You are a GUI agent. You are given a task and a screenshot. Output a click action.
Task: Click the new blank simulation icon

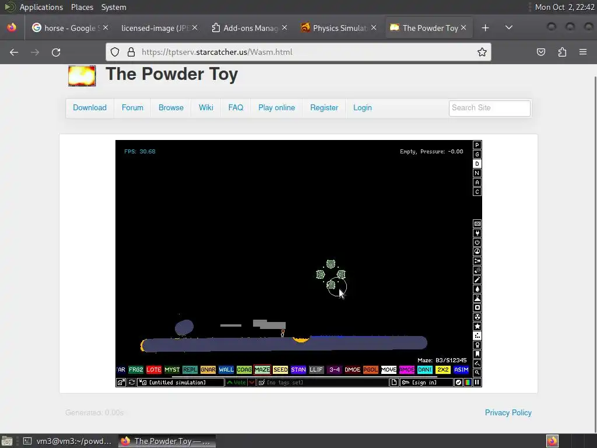[394, 383]
